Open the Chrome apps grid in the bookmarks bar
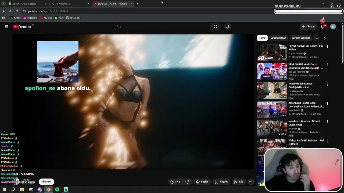Viewport: 344px width, 193px height. [3, 18]
